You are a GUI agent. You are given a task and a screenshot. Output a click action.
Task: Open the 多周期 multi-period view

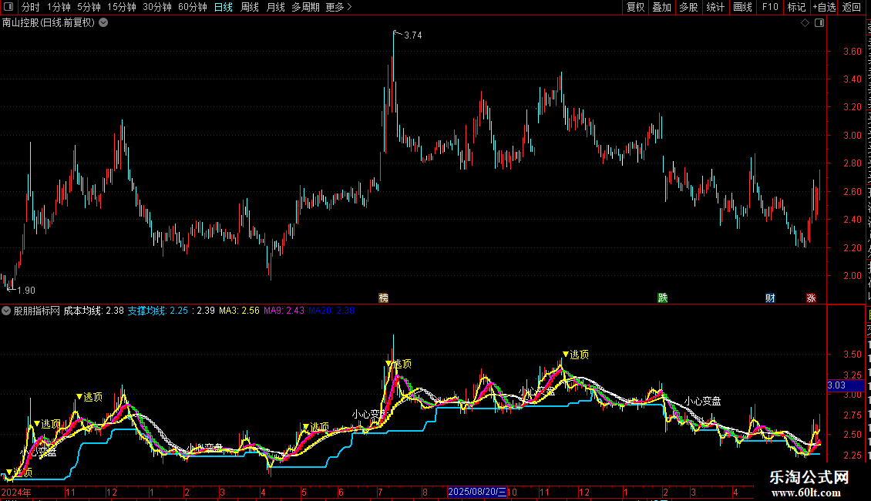(305, 7)
